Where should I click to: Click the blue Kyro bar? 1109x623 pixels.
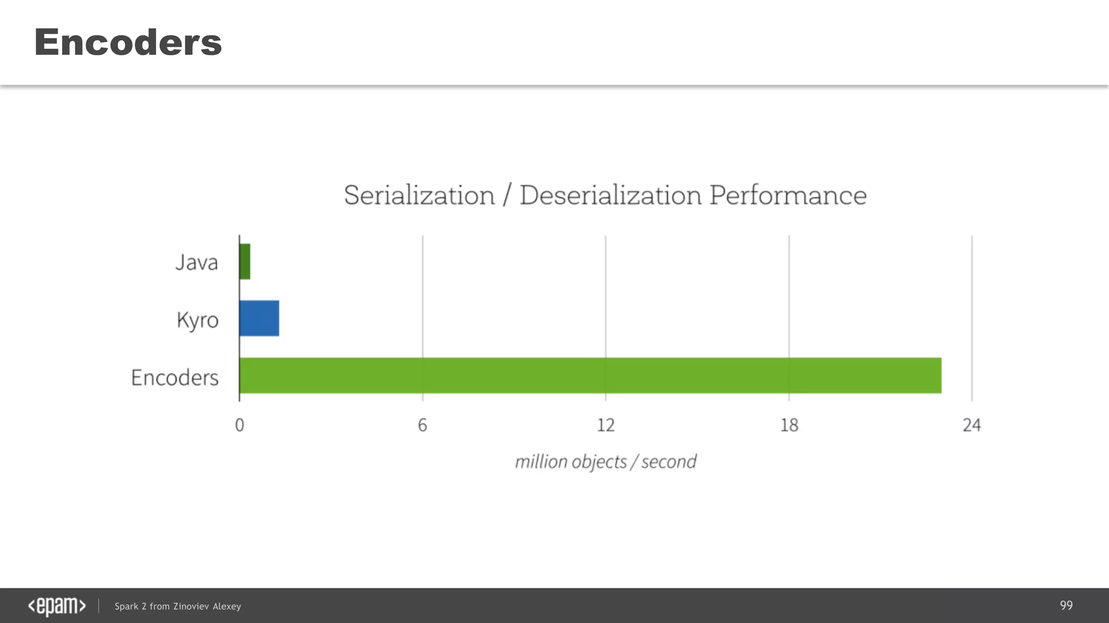259,319
